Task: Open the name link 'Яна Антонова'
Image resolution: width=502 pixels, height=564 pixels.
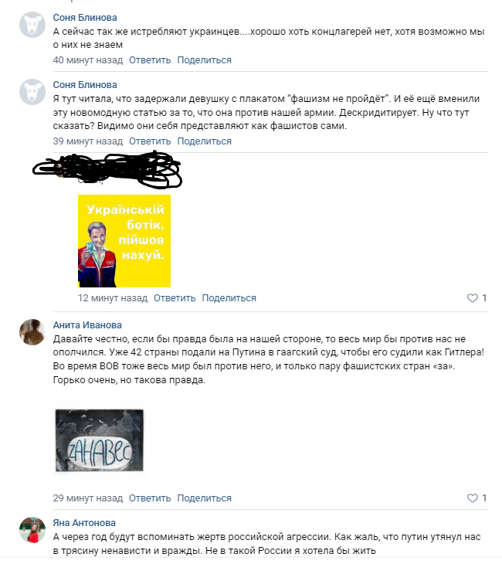Action: point(84,523)
